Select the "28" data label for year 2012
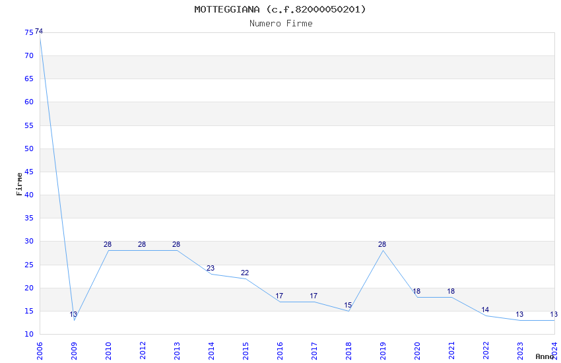Image resolution: width=561 pixels, height=363 pixels. click(x=142, y=245)
